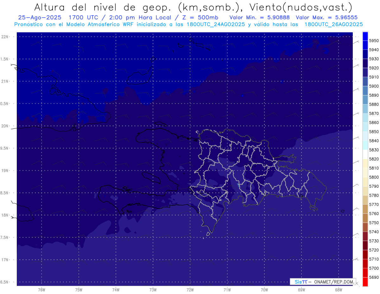Click the legend value '5950'
The height and width of the screenshot is (294, 380).
[374, 41]
